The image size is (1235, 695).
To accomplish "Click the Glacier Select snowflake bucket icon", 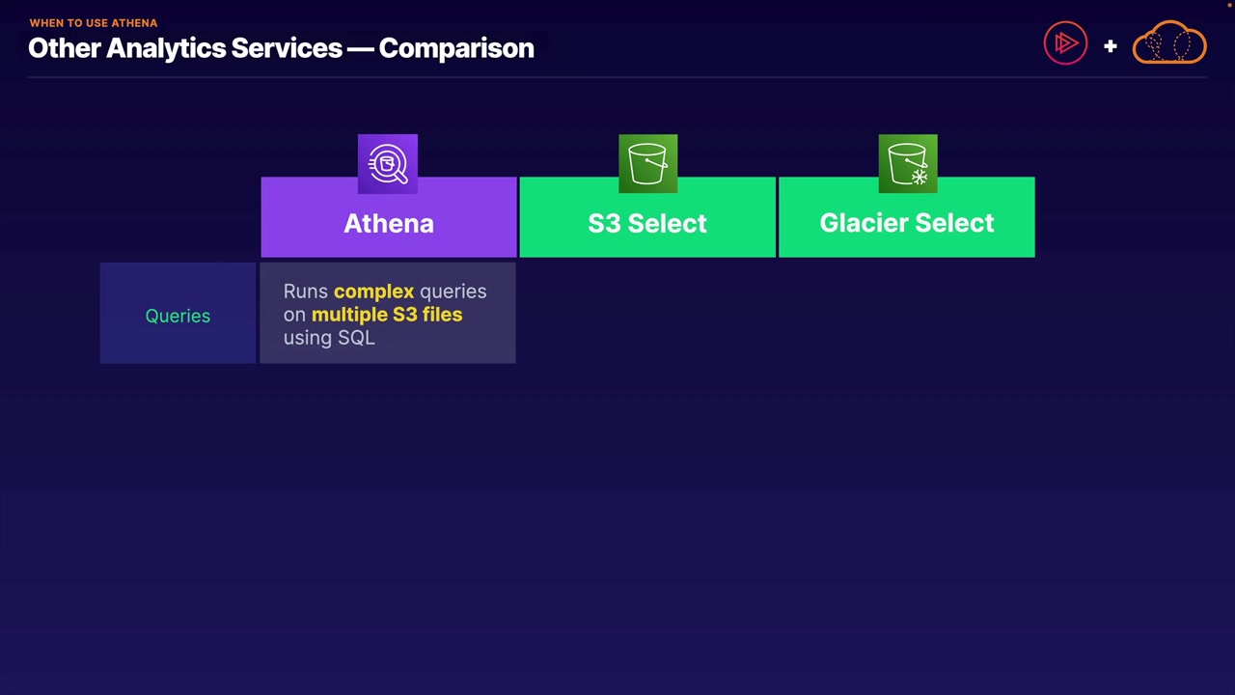I will (908, 164).
